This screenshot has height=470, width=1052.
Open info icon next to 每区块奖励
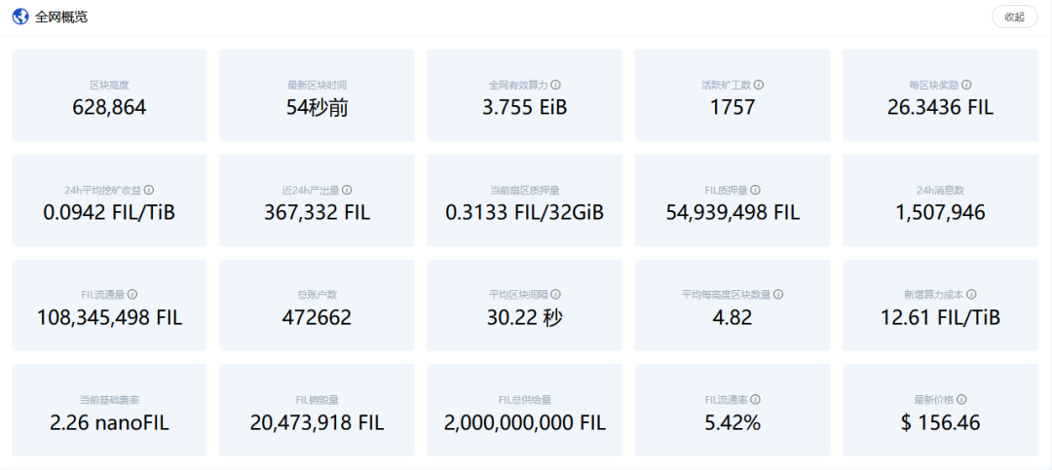(967, 86)
